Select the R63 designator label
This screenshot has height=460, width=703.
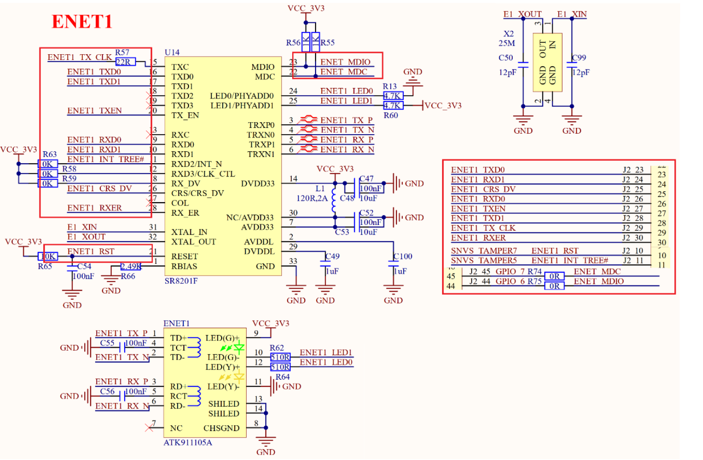[x=50, y=155]
